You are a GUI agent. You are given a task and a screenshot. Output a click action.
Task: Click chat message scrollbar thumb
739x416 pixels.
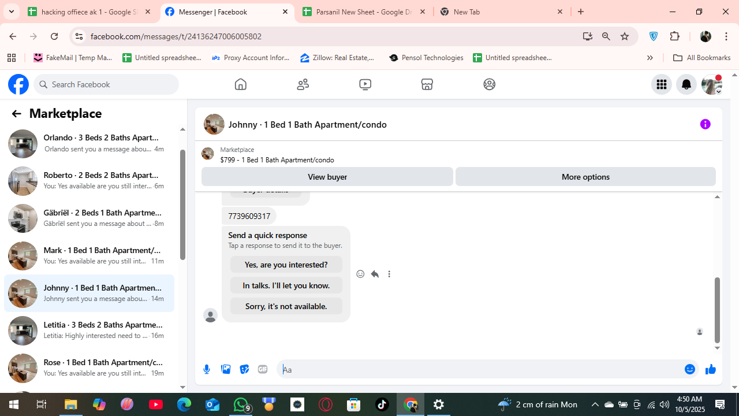[x=717, y=310]
